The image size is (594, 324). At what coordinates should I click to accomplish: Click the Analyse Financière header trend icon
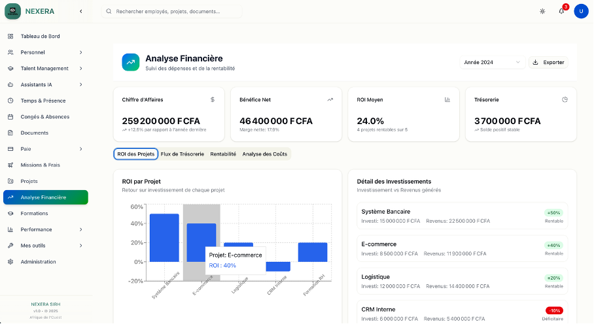(131, 62)
